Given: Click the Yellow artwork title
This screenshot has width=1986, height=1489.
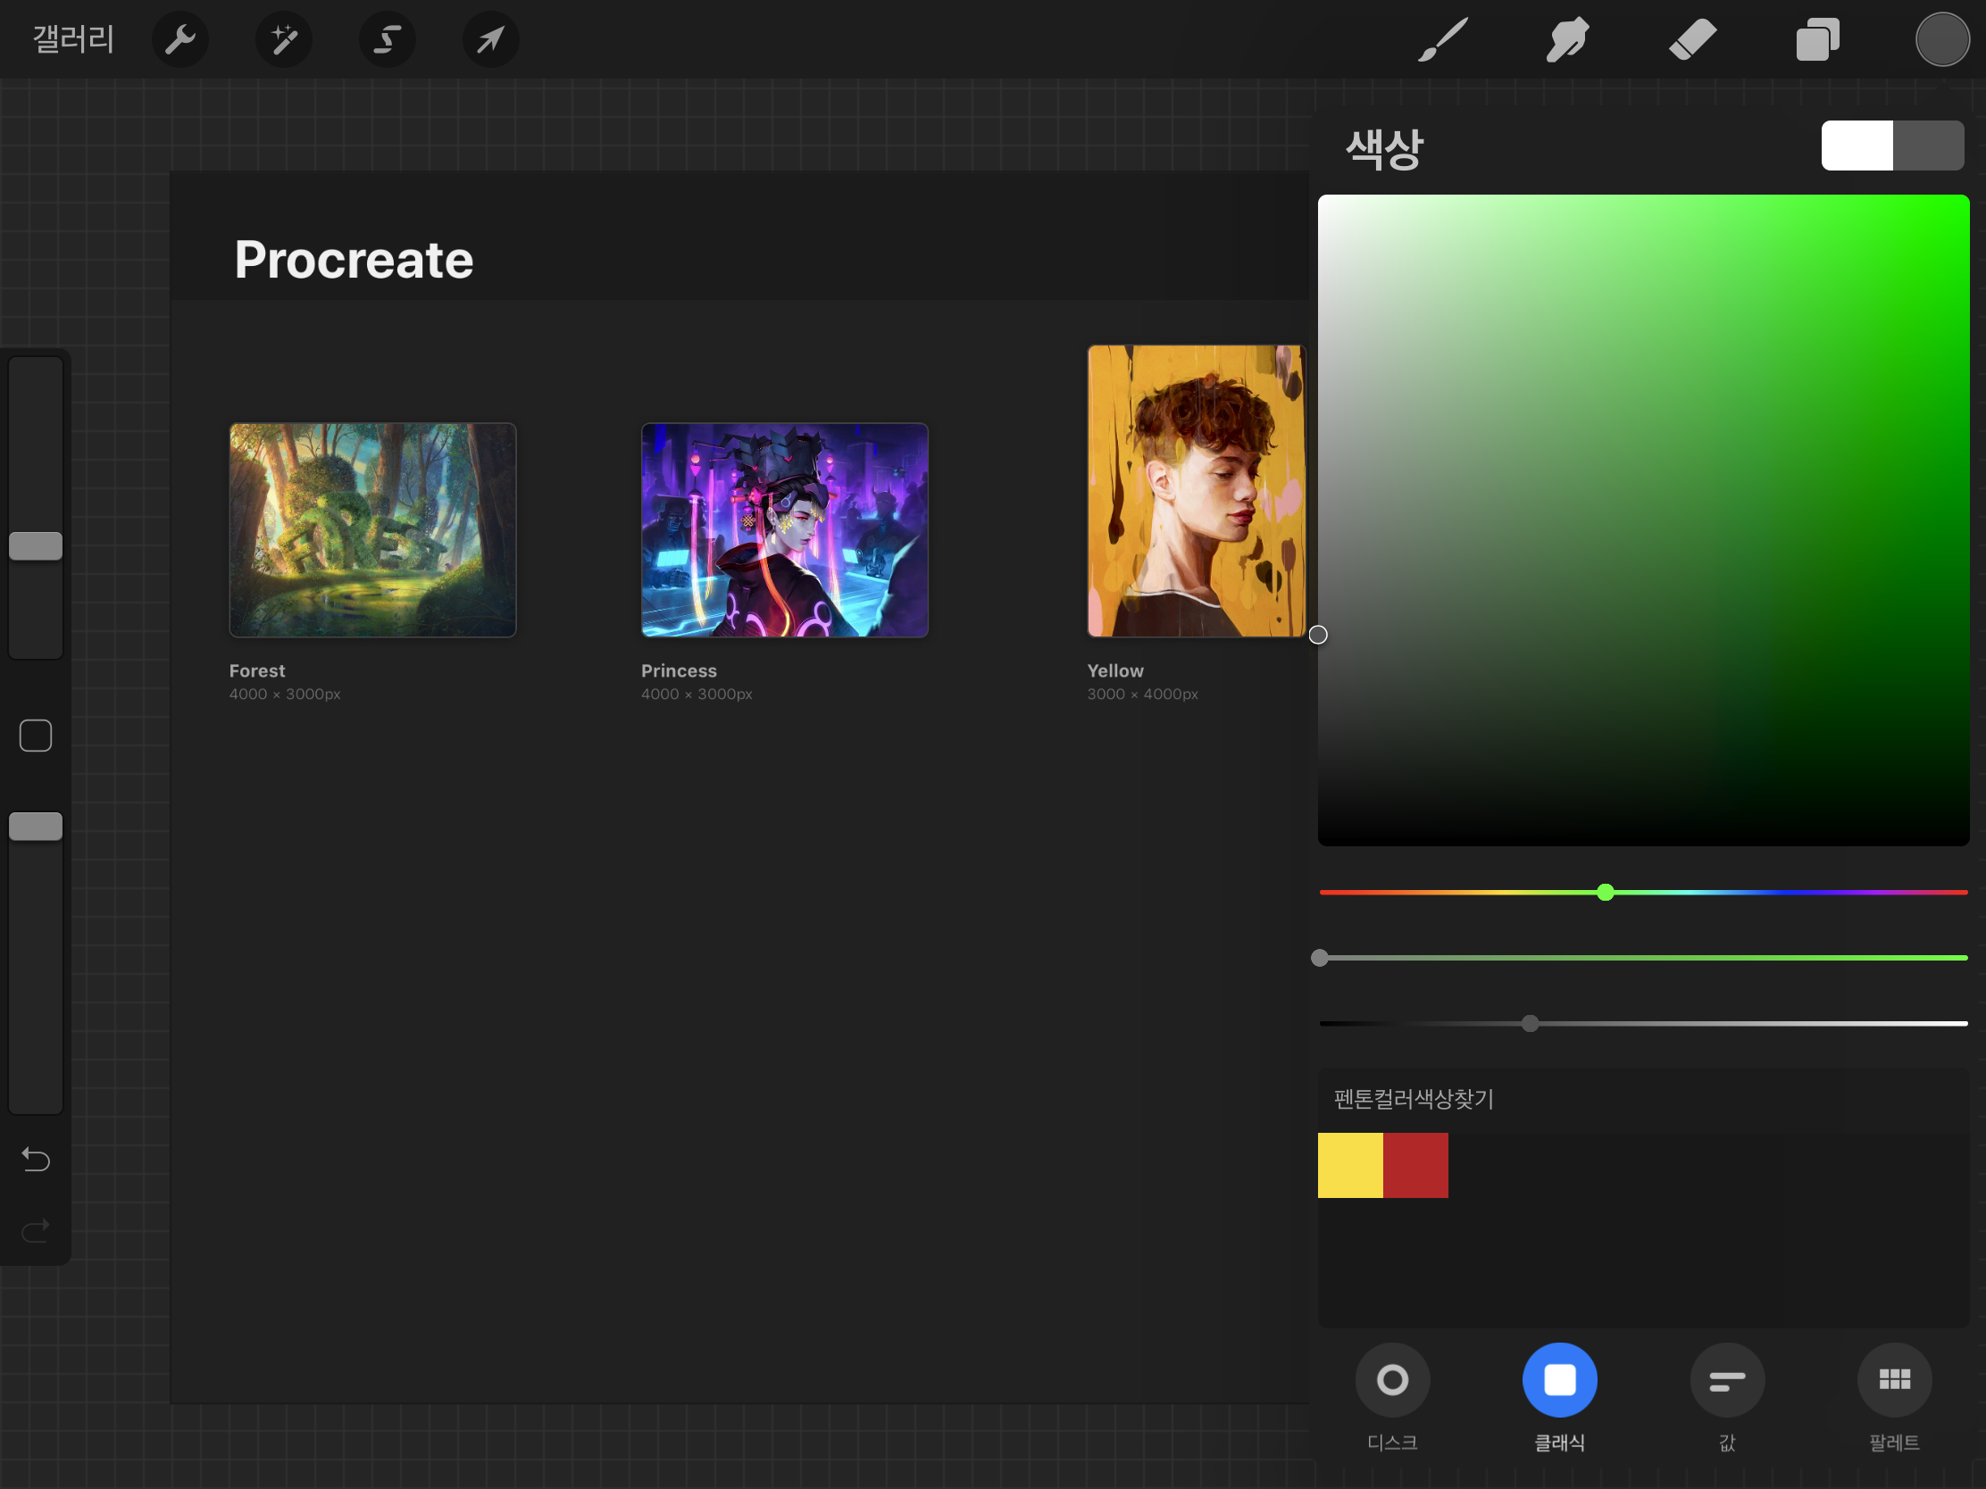Looking at the screenshot, I should tap(1115, 670).
